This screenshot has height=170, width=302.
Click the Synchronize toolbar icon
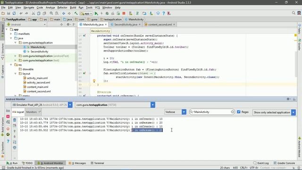(14, 13)
